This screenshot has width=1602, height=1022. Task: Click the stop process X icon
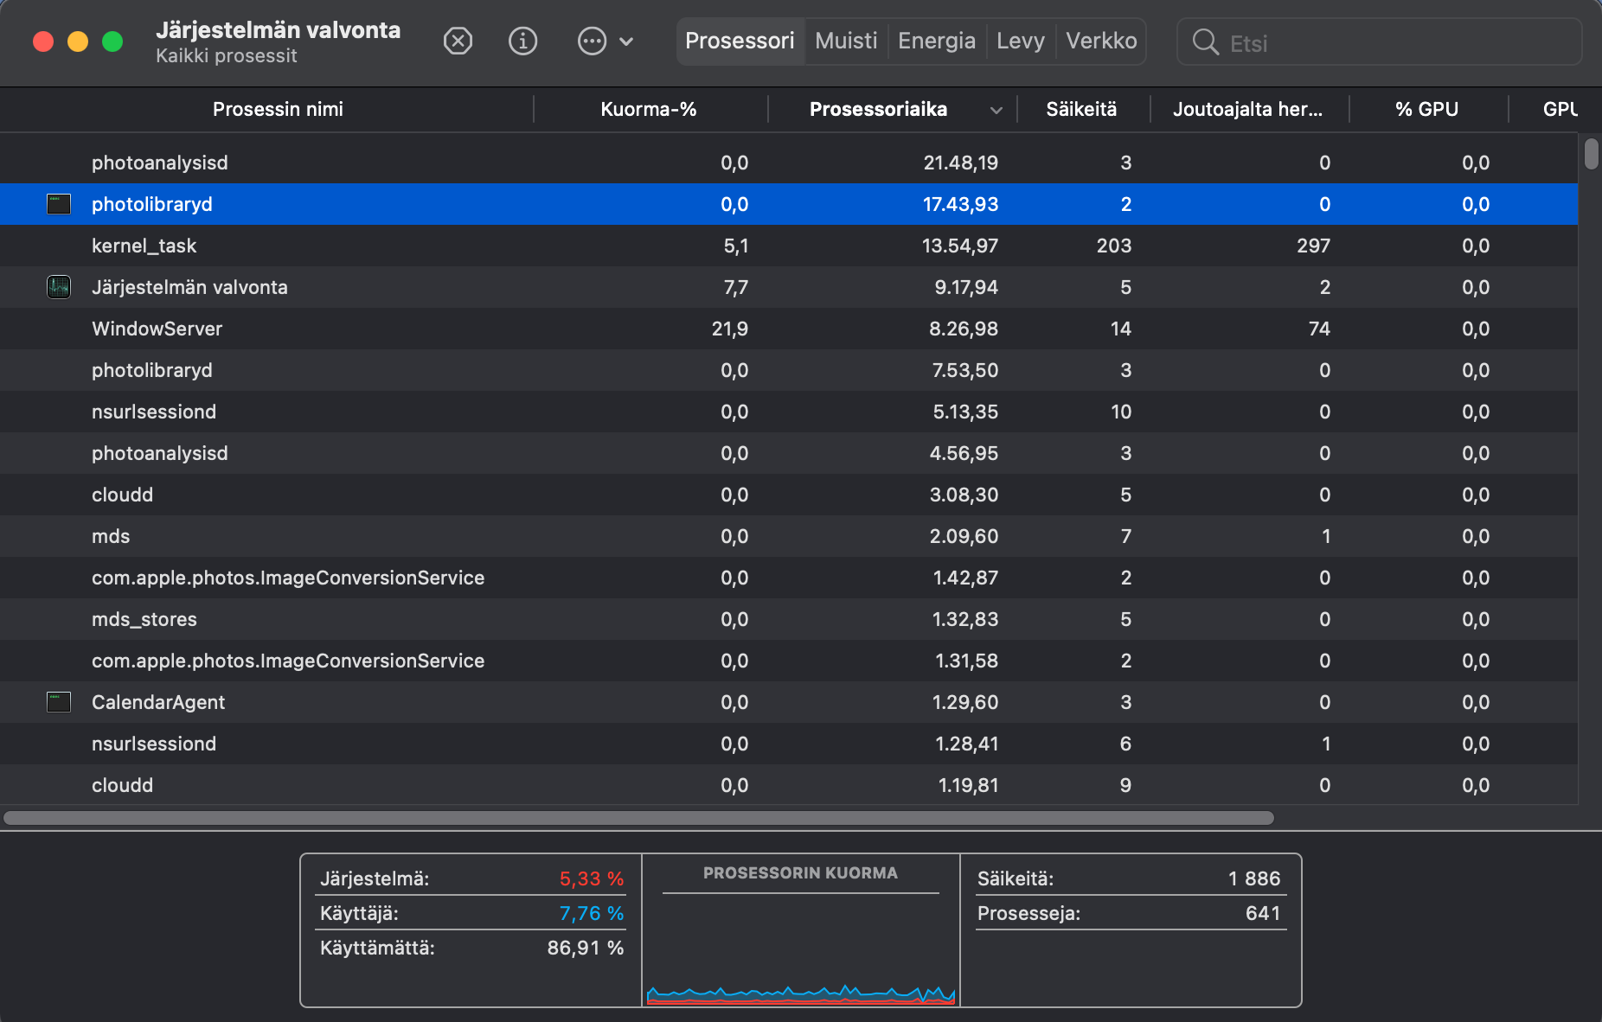(x=458, y=41)
